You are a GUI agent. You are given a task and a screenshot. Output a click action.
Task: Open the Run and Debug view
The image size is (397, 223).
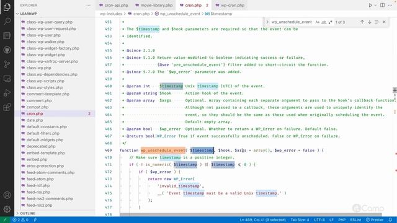(7, 93)
